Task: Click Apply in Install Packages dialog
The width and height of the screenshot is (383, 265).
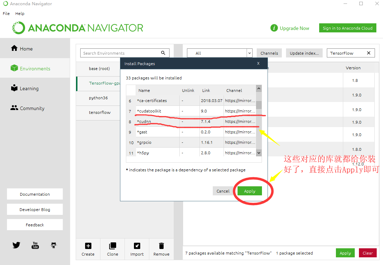Action: 250,191
